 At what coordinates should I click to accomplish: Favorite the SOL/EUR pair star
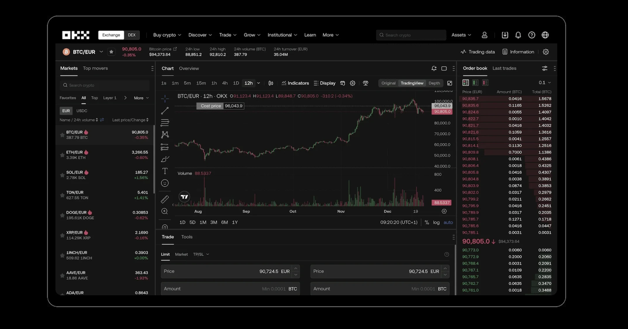pos(62,175)
